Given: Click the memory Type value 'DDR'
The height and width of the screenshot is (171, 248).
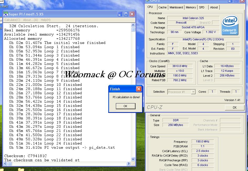Looking at the screenshot, I should pyautogui.click(x=176, y=120).
